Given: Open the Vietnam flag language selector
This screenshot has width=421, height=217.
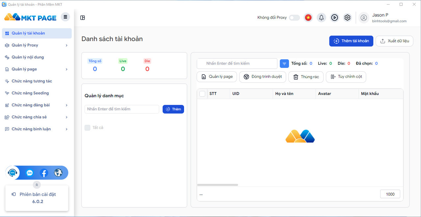Looking at the screenshot, I should tap(308, 18).
